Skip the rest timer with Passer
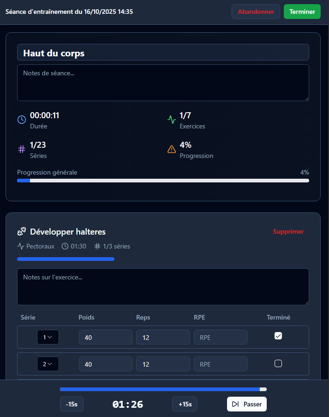This screenshot has height=417, width=329. [247, 404]
